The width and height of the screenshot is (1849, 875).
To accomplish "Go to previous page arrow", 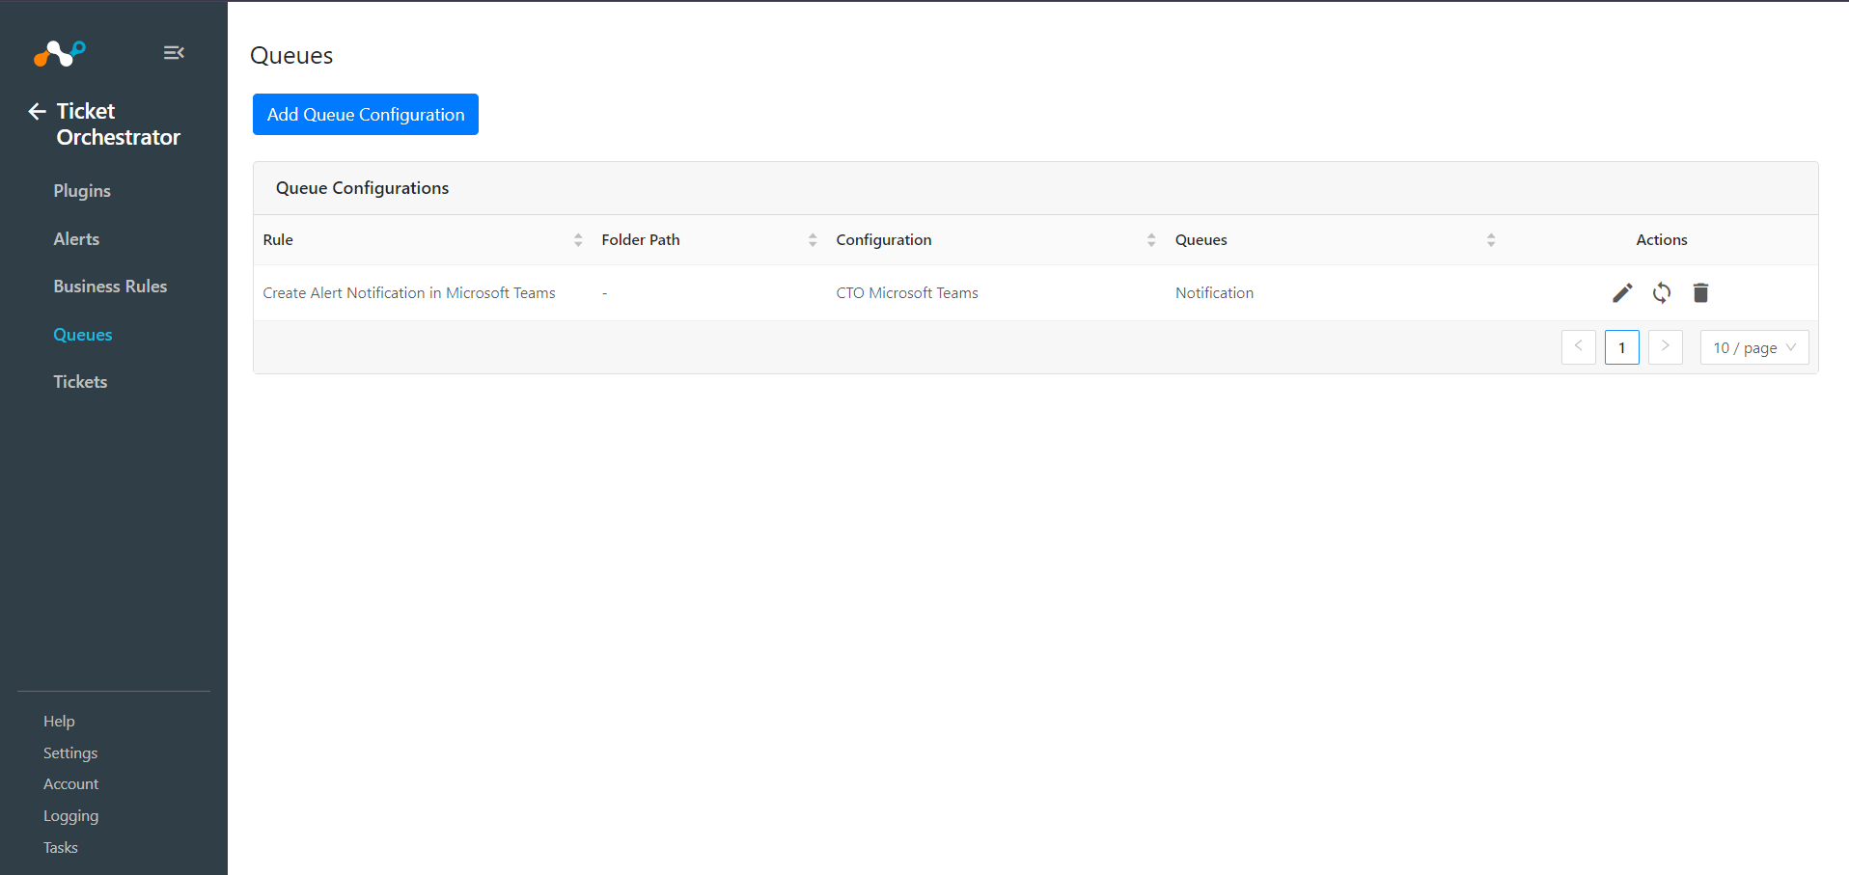I will [x=1579, y=347].
